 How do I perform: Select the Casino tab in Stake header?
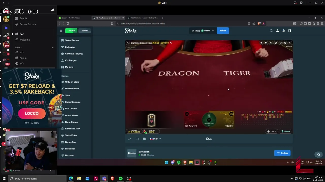click(71, 31)
